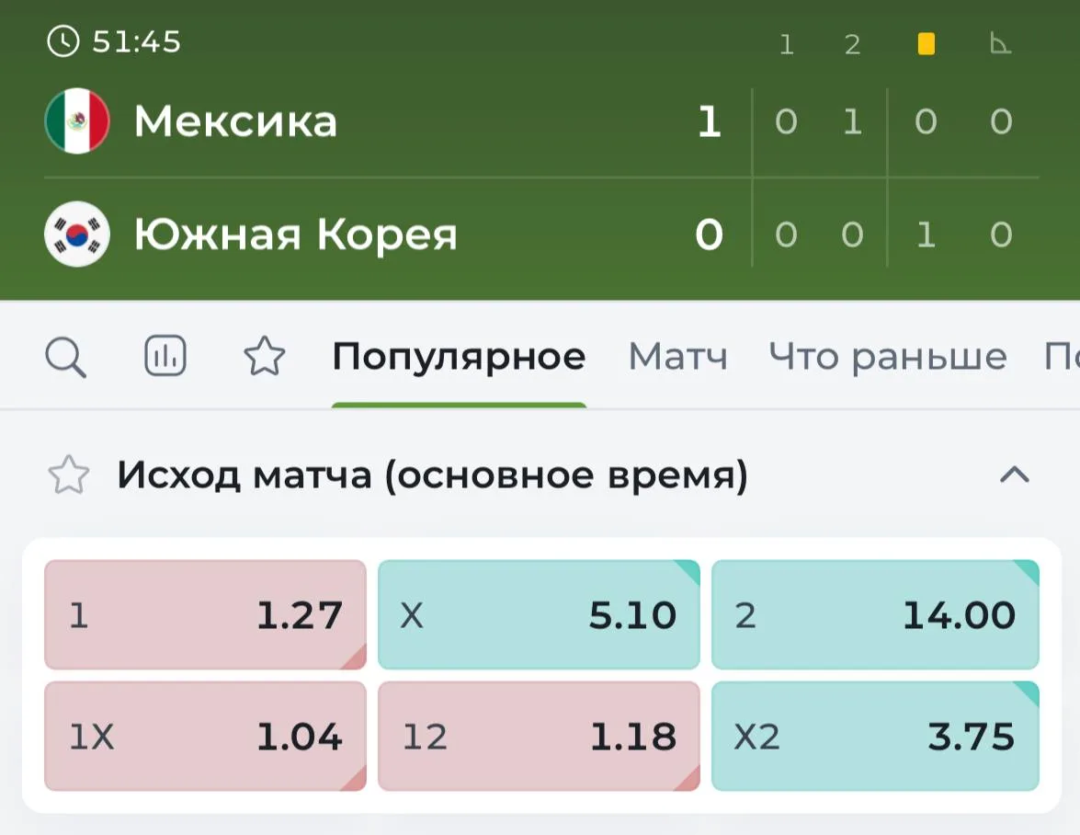Image resolution: width=1080 pixels, height=835 pixels.
Task: Pick outcome 2 at 14.00
Action: pyautogui.click(x=875, y=614)
